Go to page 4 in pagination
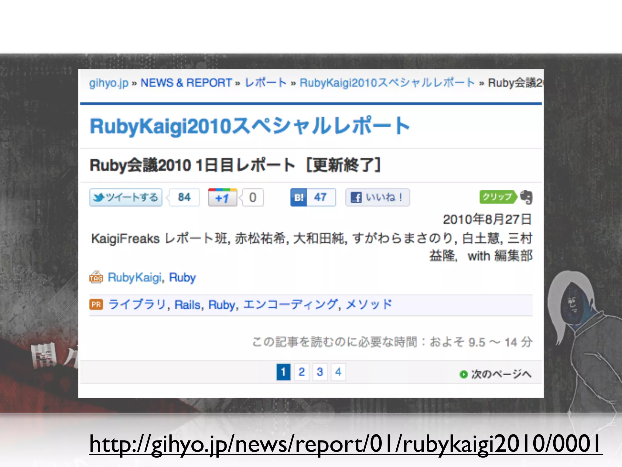This screenshot has width=622, height=467. click(338, 372)
